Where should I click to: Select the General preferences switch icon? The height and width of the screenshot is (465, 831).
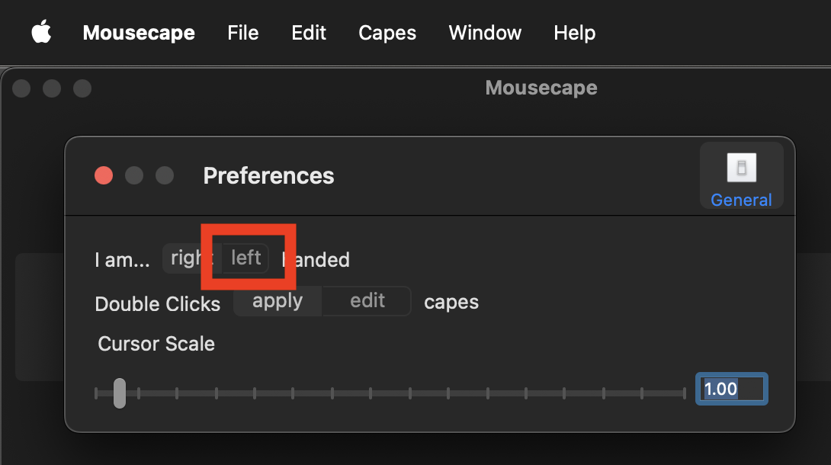pyautogui.click(x=742, y=168)
